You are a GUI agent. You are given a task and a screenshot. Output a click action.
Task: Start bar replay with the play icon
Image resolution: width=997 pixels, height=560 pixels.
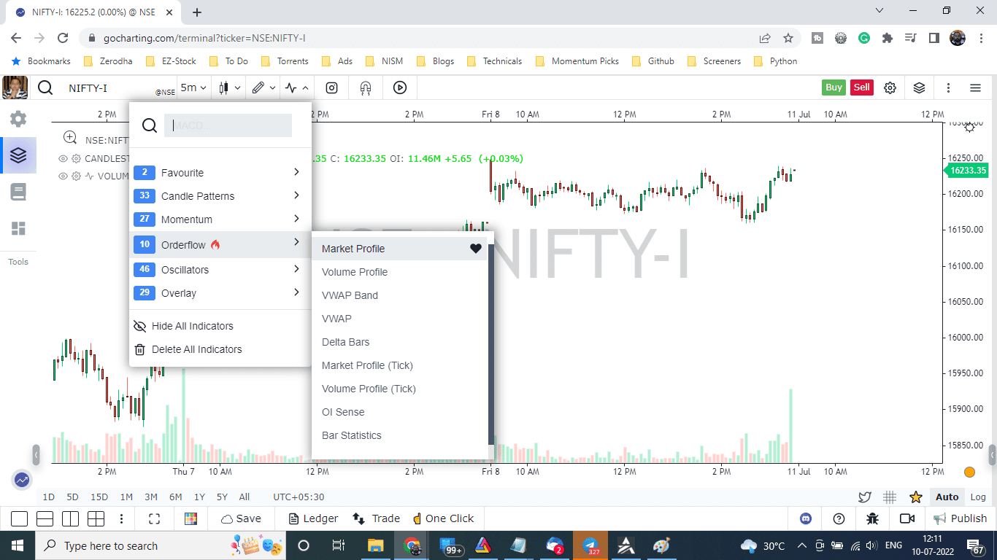point(399,87)
